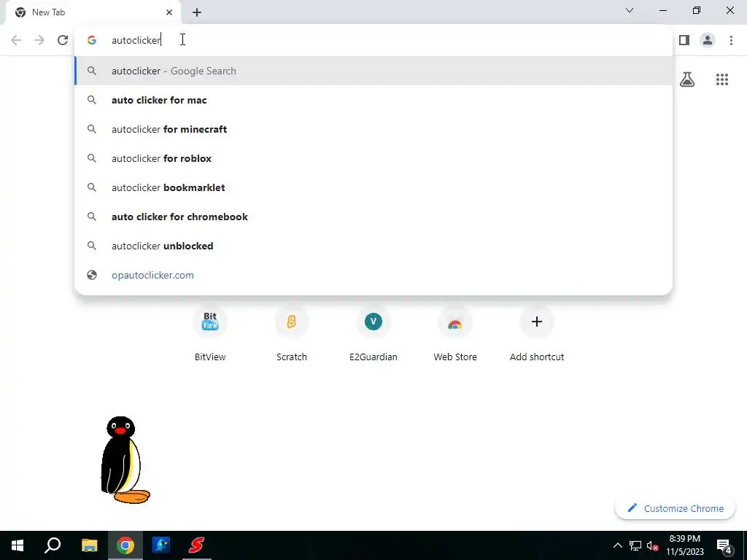Open the notification center icon
747x560 pixels.
[724, 546]
